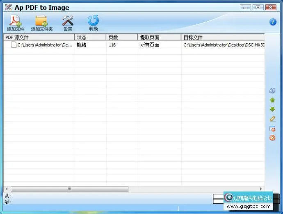Viewport: 283px width, 214px height.
Task: Click the remove-item window icon above the red X
Action: click(272, 129)
